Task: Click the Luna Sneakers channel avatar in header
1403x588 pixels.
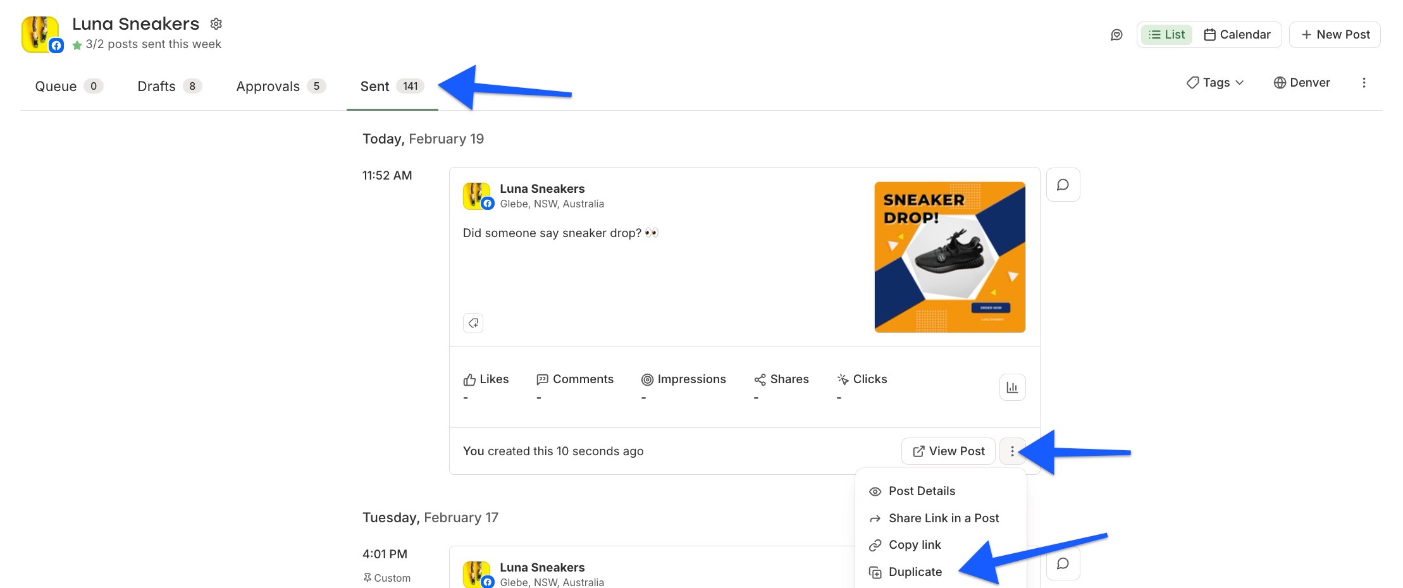Action: (41, 34)
